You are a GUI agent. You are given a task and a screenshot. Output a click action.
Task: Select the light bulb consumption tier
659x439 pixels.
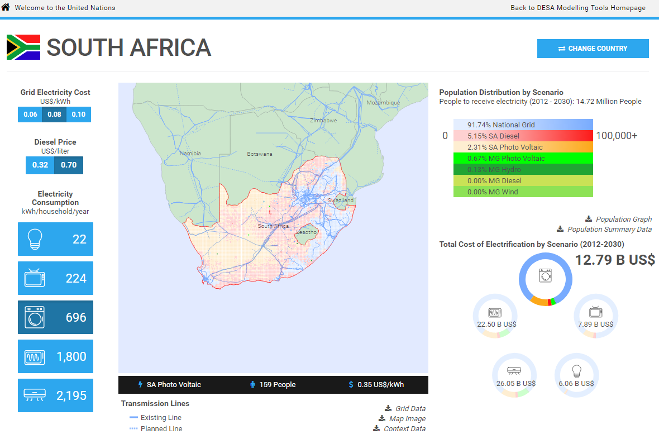pyautogui.click(x=55, y=239)
